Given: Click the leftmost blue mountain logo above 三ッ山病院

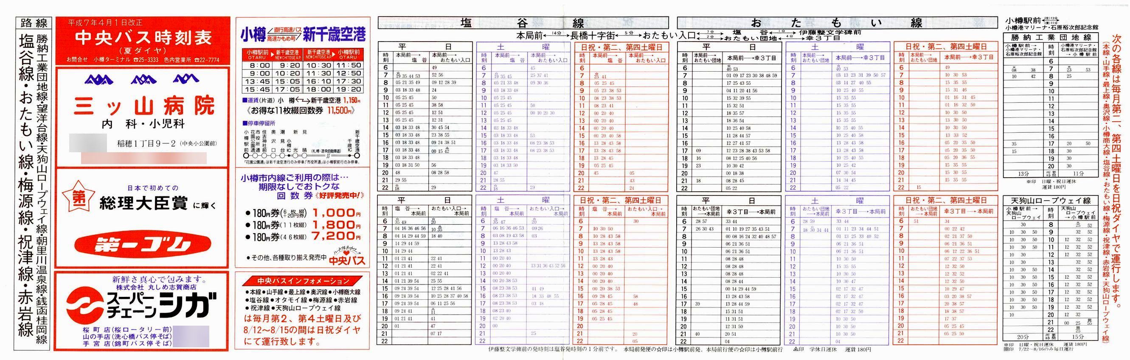Looking at the screenshot, I should tap(99, 79).
